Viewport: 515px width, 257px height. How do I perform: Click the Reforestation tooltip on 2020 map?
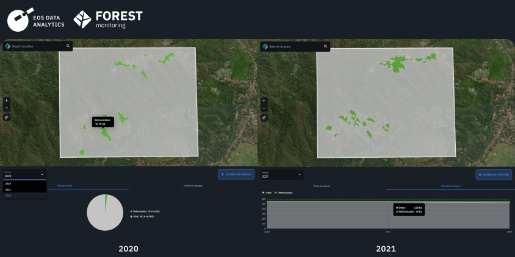(103, 122)
